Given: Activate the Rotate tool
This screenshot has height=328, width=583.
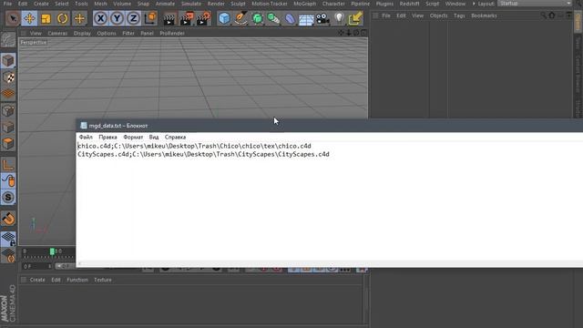Looking at the screenshot, I should coord(63,18).
